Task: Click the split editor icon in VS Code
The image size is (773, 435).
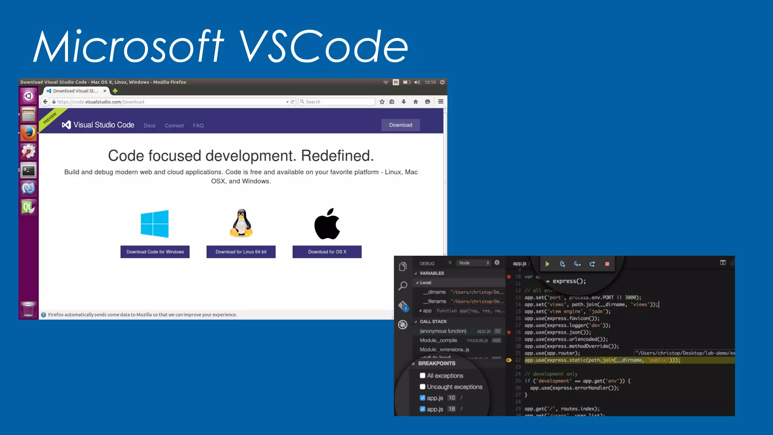Action: [723, 262]
